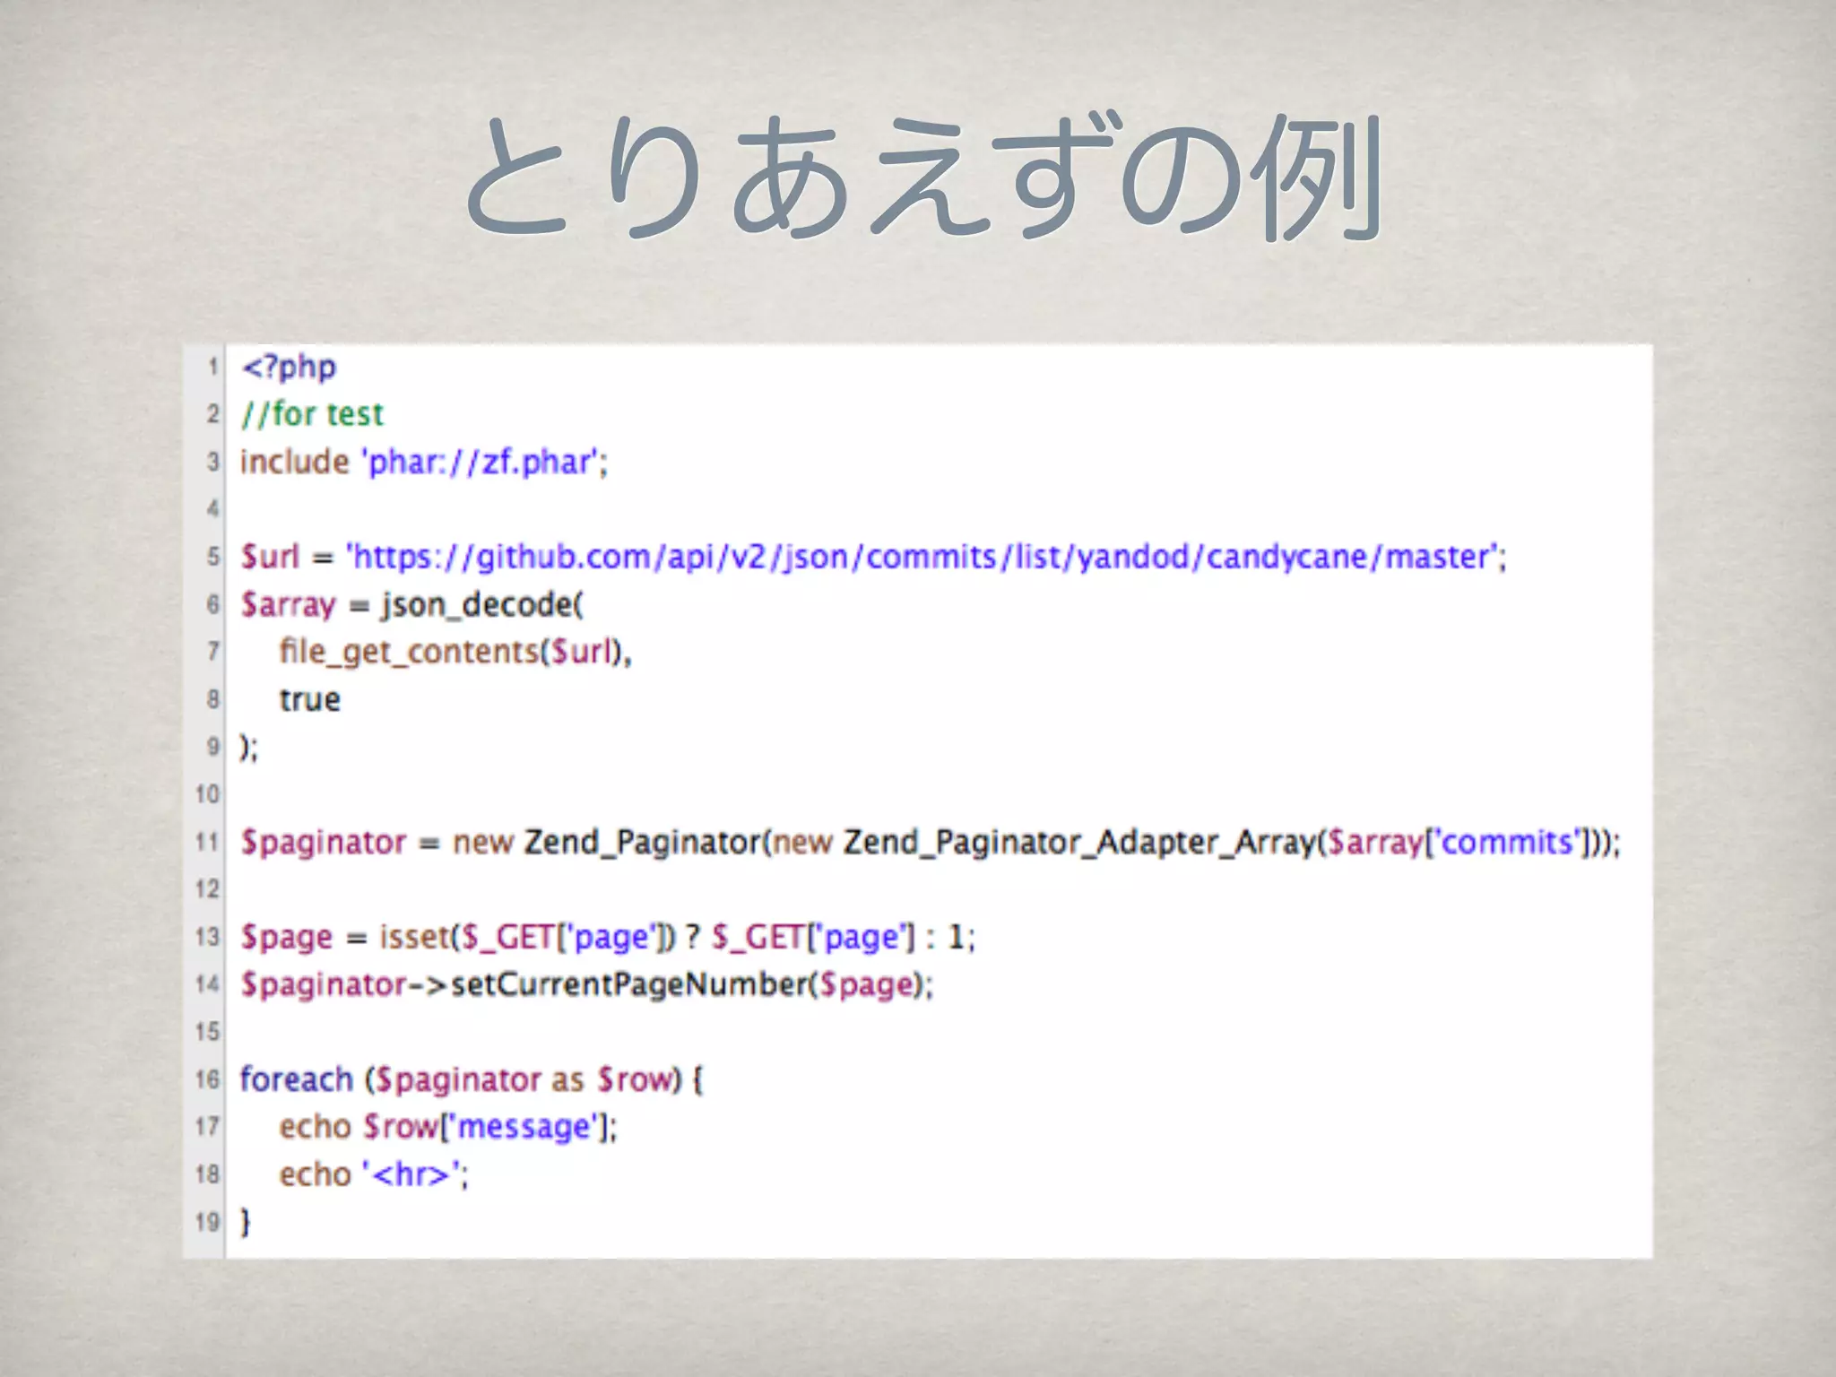Click isset($_GET['page']) expression
1836x1377 pixels.
(527, 938)
